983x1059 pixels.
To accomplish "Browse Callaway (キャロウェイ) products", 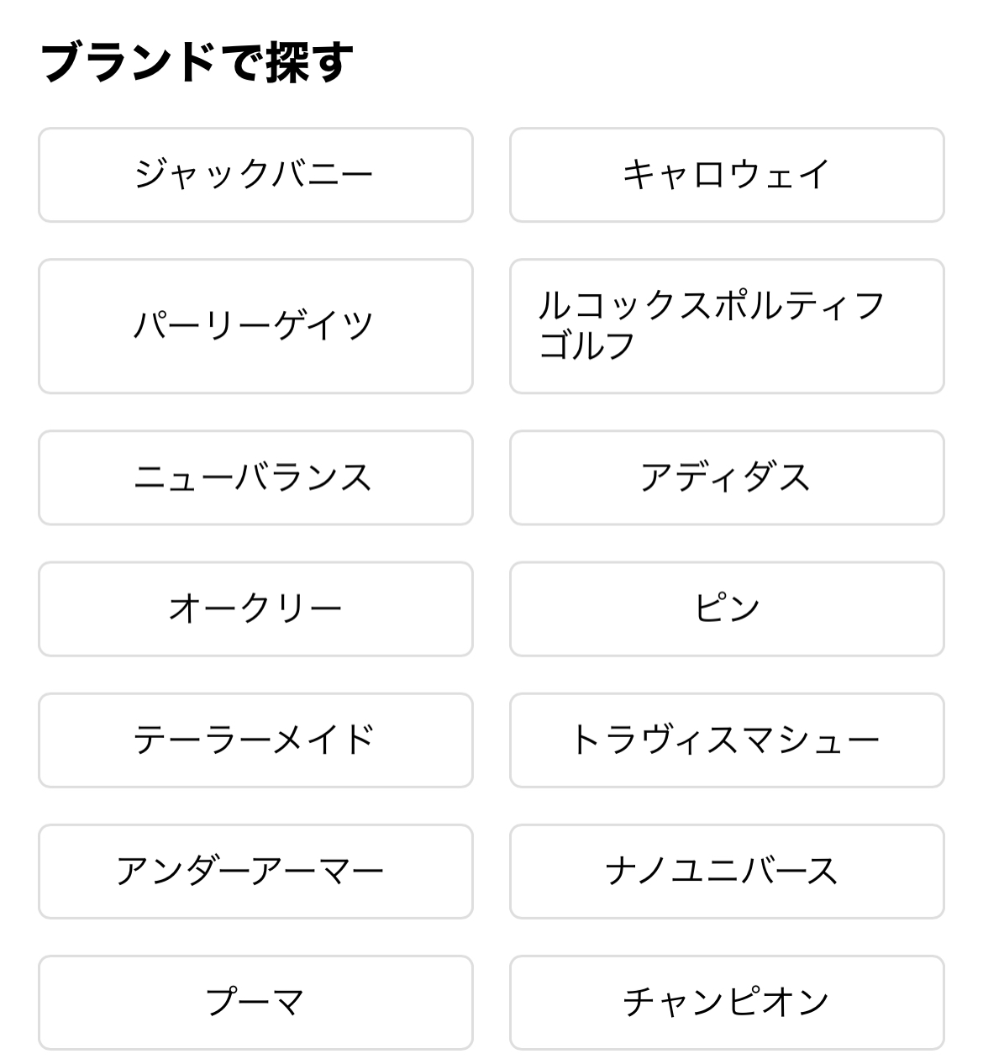I will (x=727, y=175).
